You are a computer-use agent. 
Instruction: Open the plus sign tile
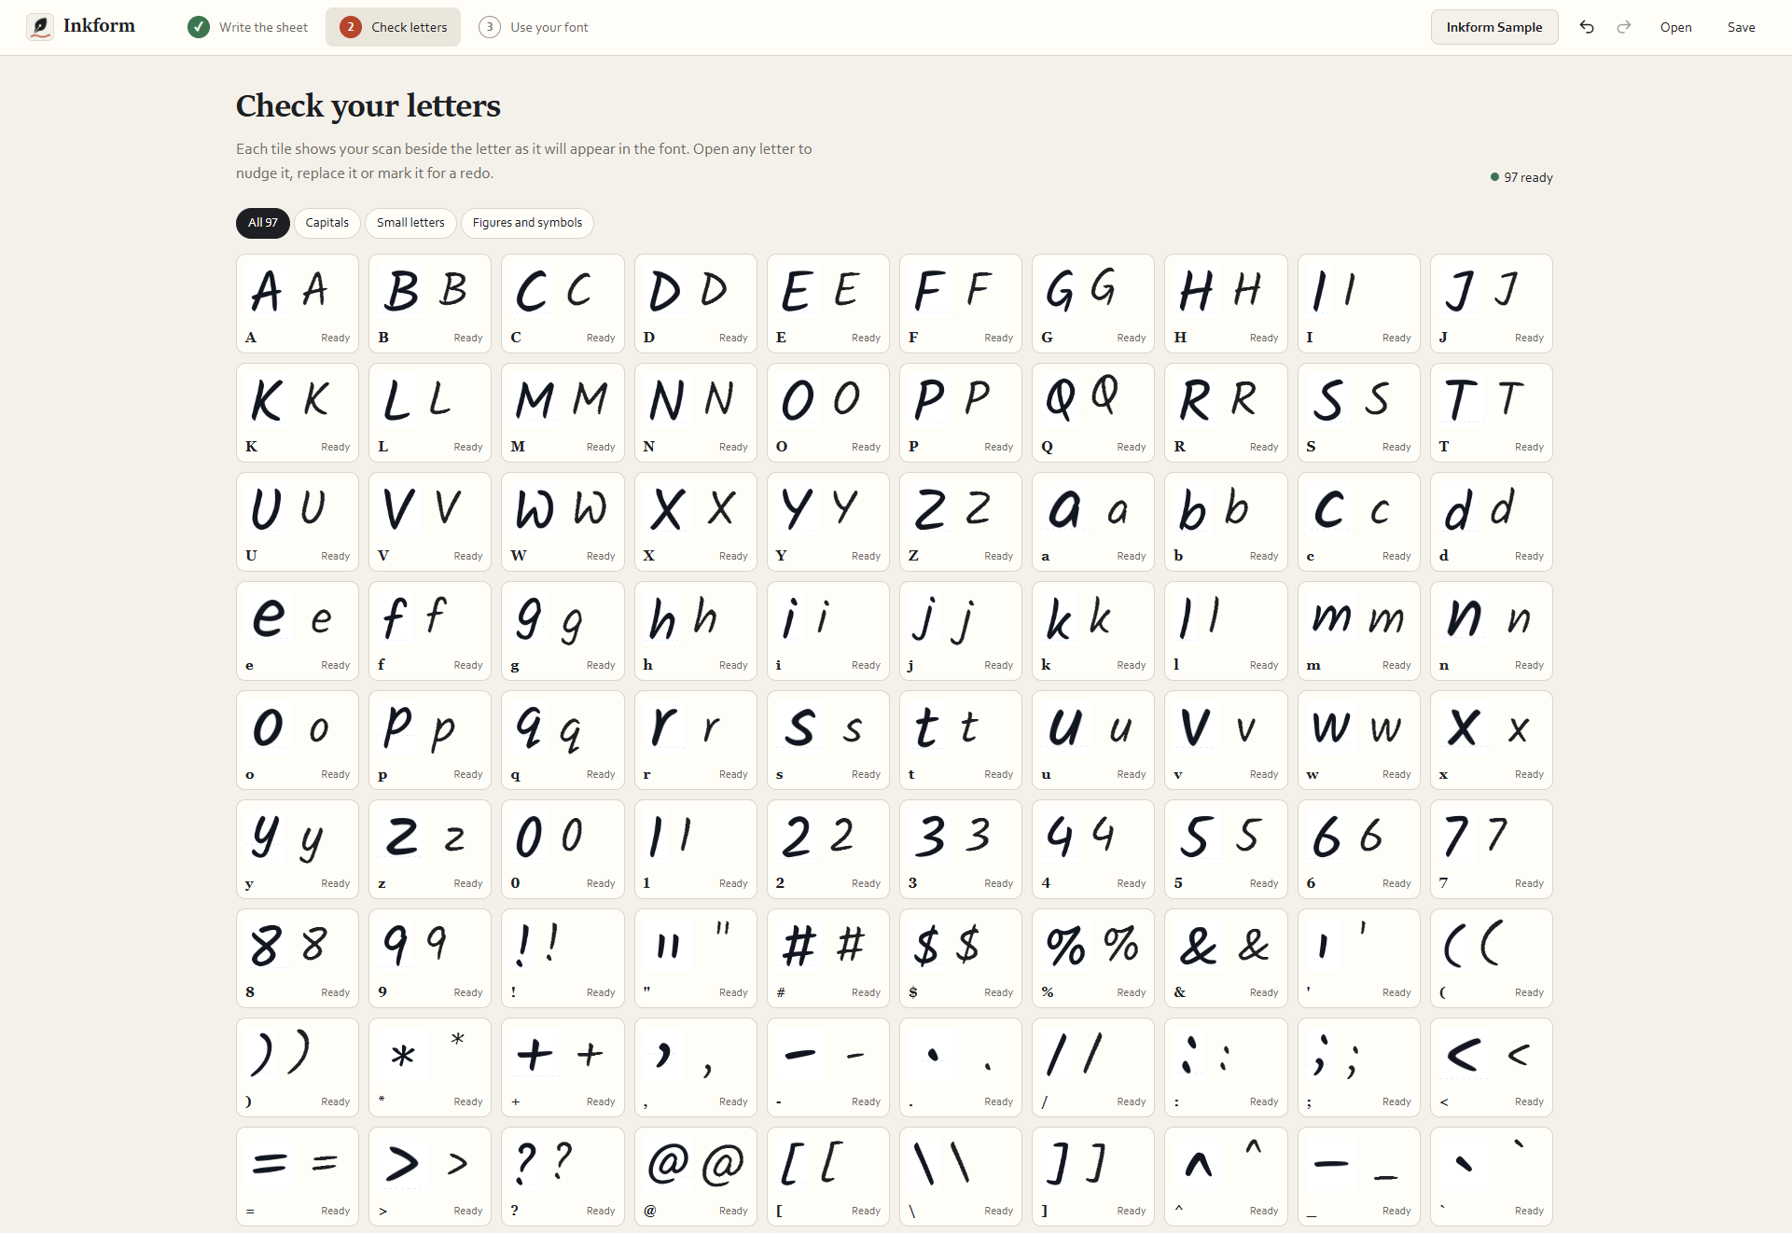pos(563,1067)
